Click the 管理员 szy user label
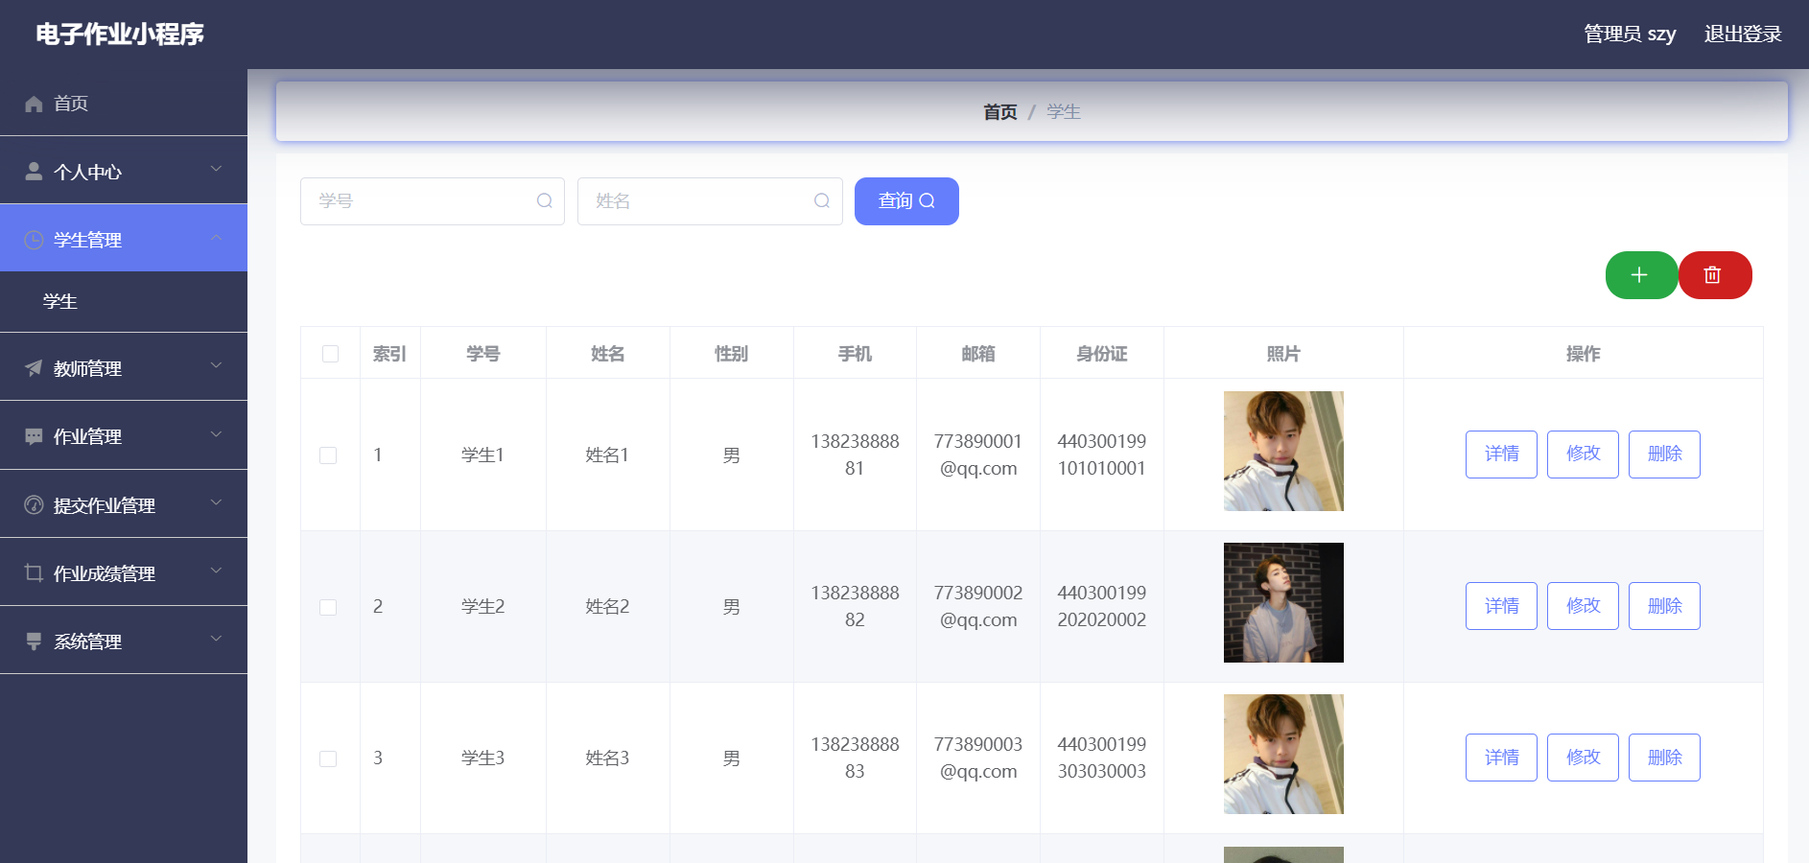 coord(1630,34)
